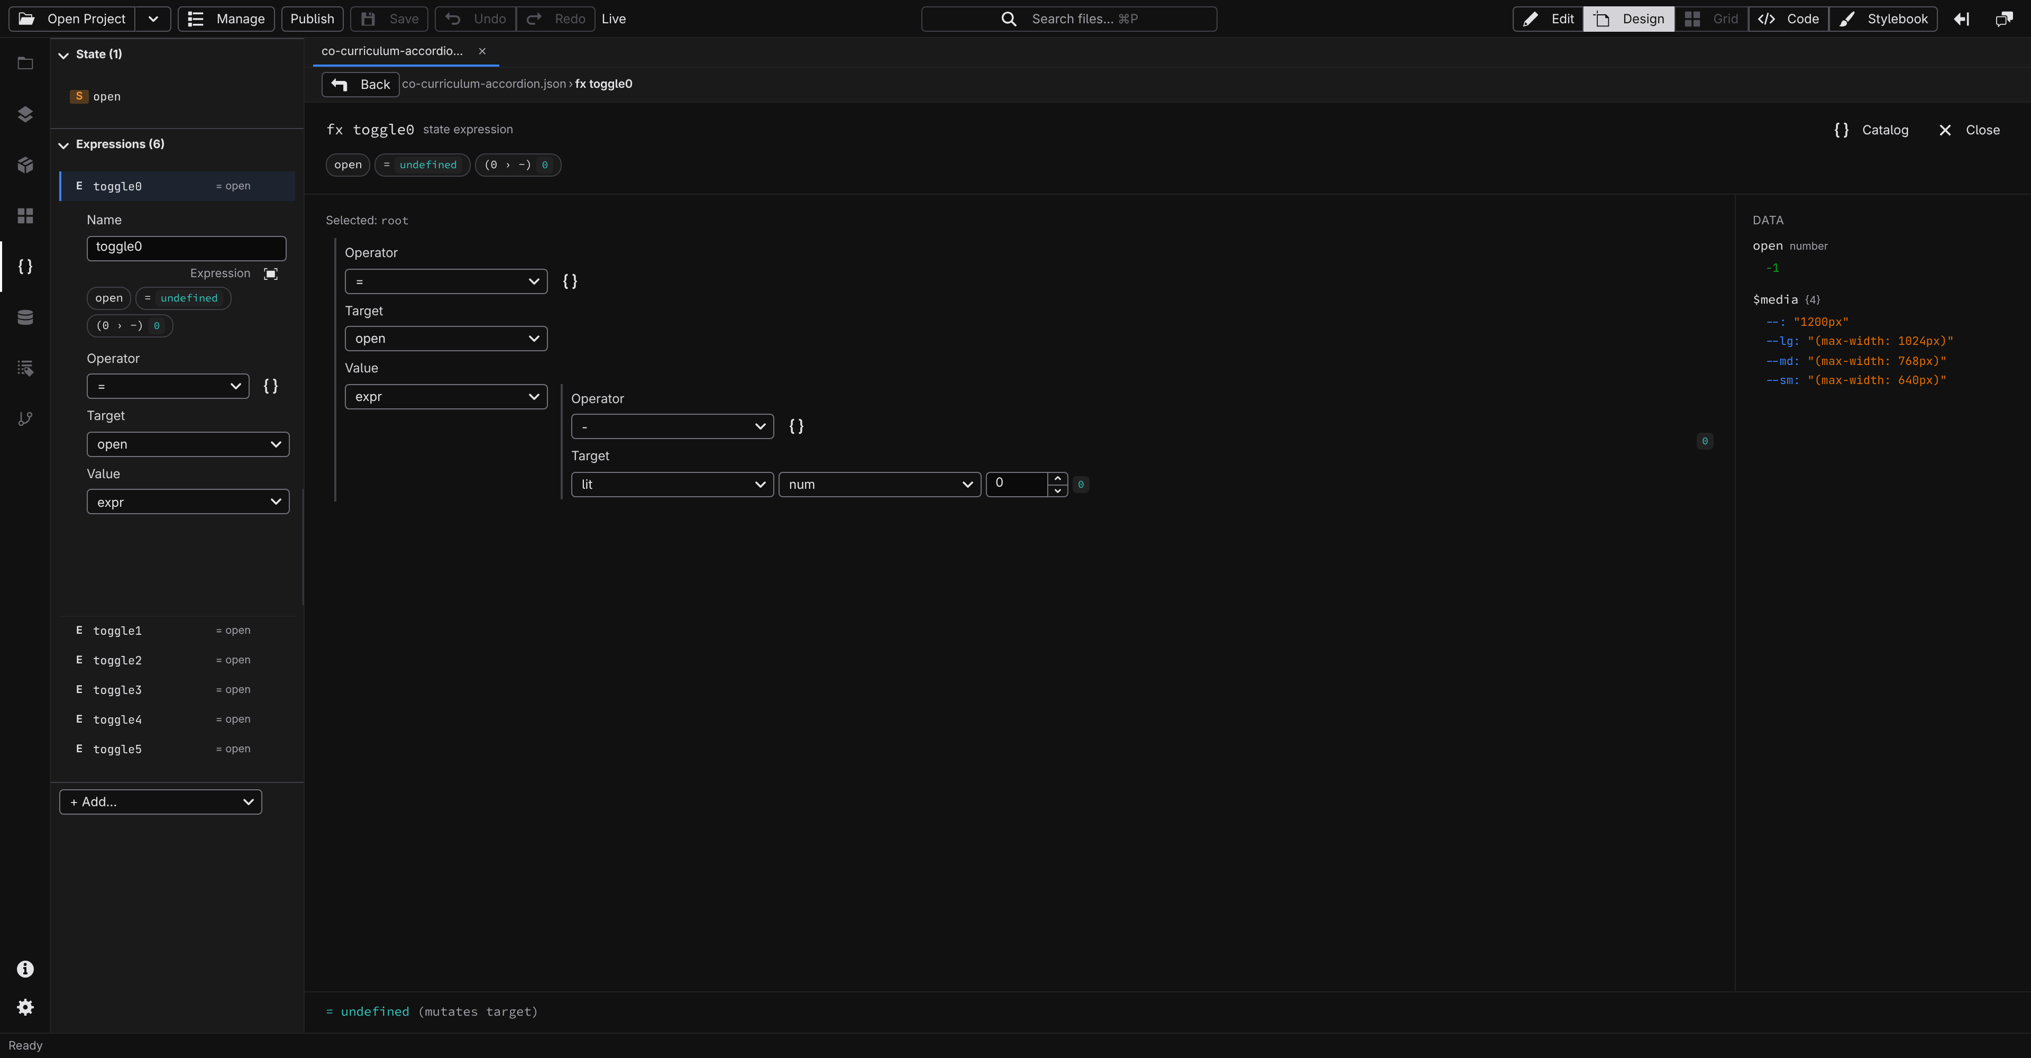Open root Value expr dropdown in editor

tap(446, 397)
